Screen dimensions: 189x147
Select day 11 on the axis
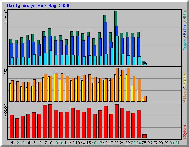coord(66,143)
